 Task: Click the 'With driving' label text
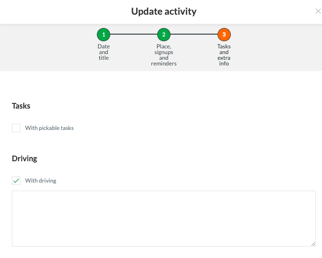[41, 181]
